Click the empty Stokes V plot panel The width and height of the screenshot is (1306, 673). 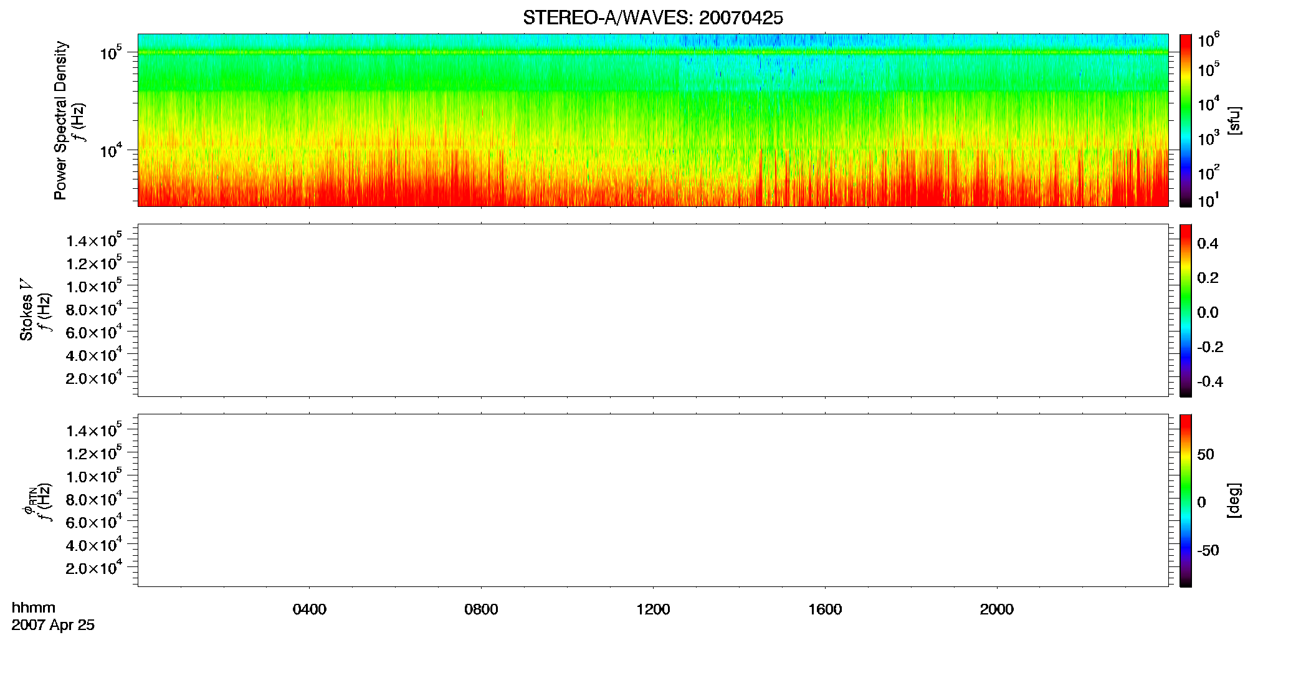(652, 310)
